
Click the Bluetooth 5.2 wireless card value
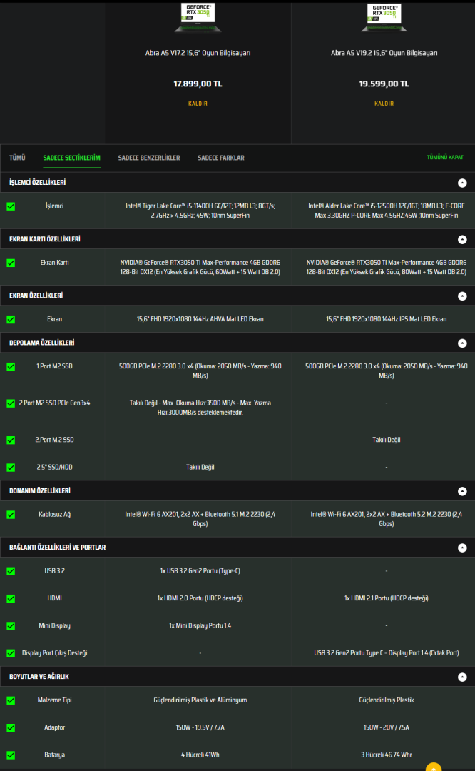387,519
